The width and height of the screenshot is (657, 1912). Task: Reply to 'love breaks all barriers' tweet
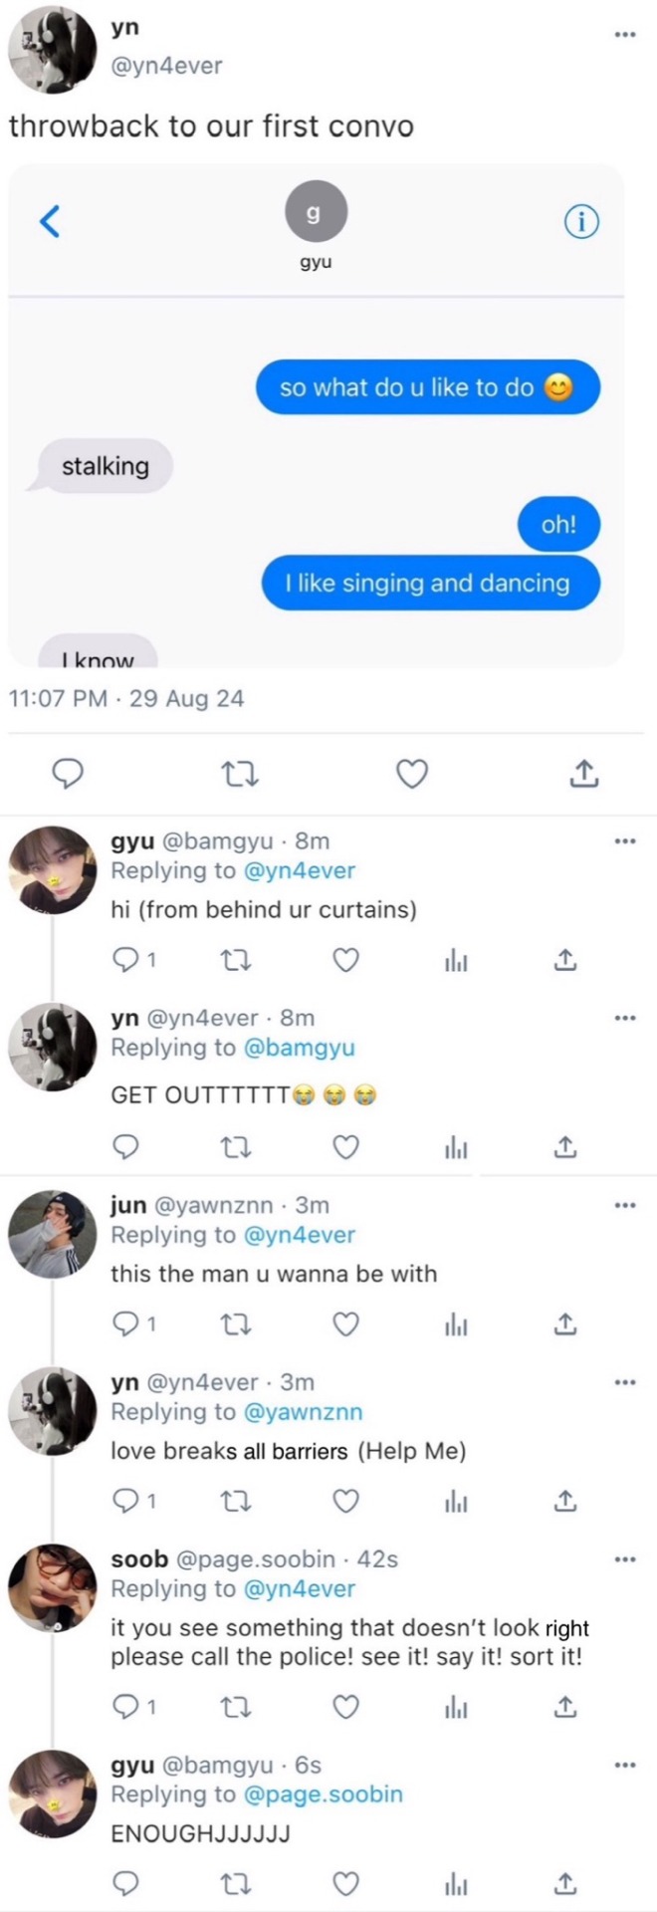pyautogui.click(x=125, y=1501)
